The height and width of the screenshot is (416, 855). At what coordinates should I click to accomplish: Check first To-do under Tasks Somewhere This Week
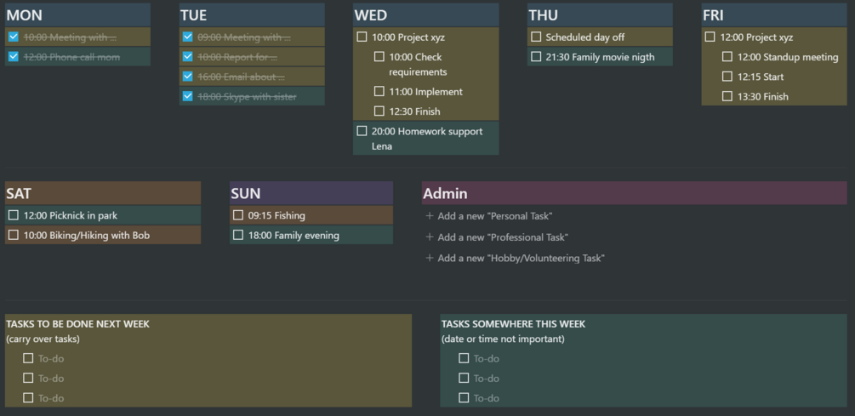(x=464, y=358)
